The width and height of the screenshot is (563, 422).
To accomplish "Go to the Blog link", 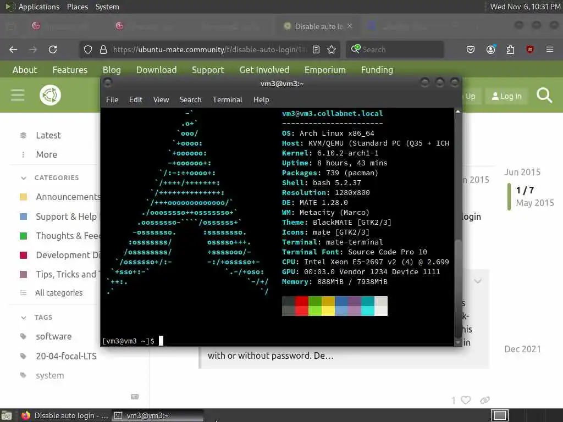I will [x=112, y=70].
